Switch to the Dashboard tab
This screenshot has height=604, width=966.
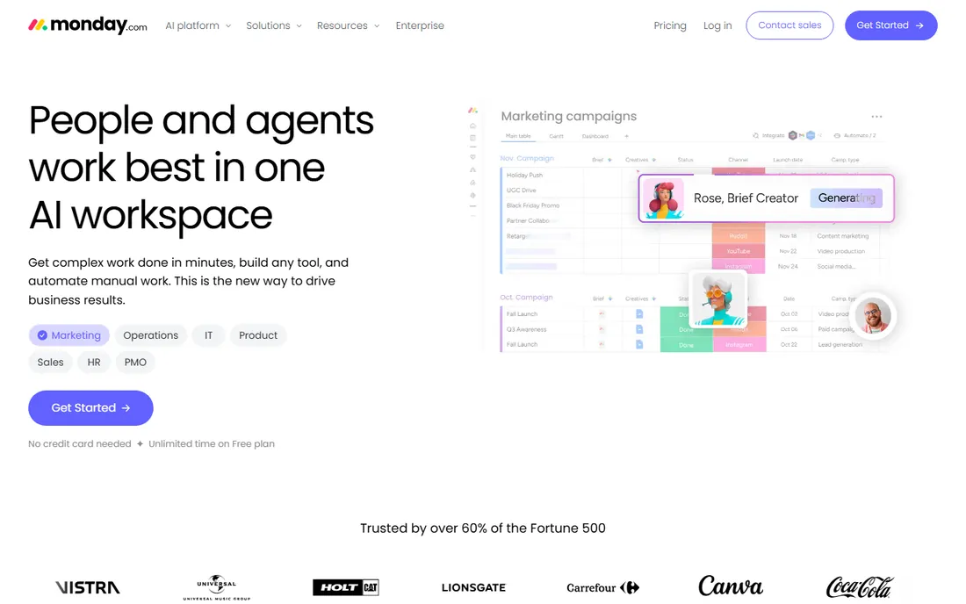[x=595, y=136]
